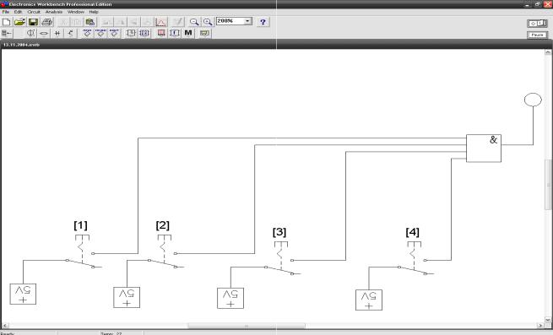Open the Logic Gates parts bin
Screen dimensions: 553x335
coord(131,33)
